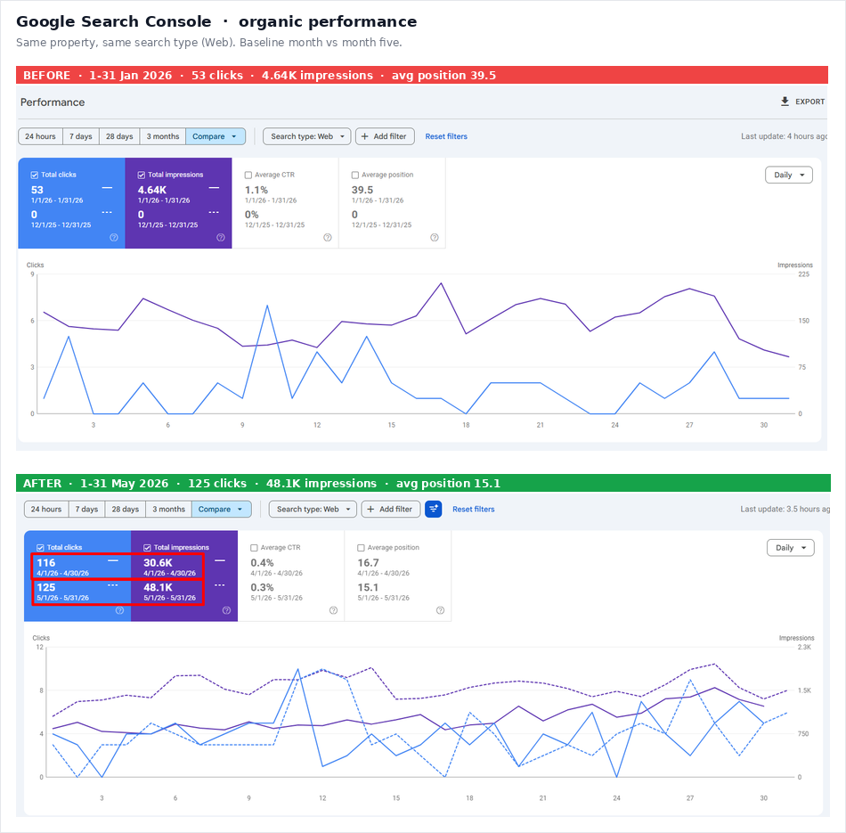The height and width of the screenshot is (833, 846).
Task: Click the 16.7 average position value
Action: click(x=368, y=562)
